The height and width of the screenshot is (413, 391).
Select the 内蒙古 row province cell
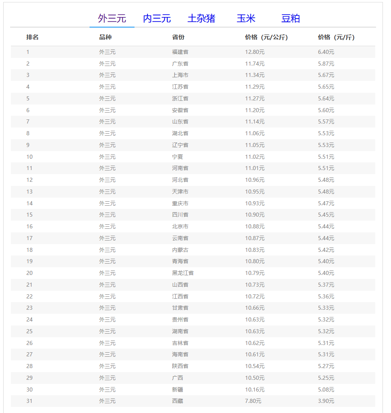point(180,250)
